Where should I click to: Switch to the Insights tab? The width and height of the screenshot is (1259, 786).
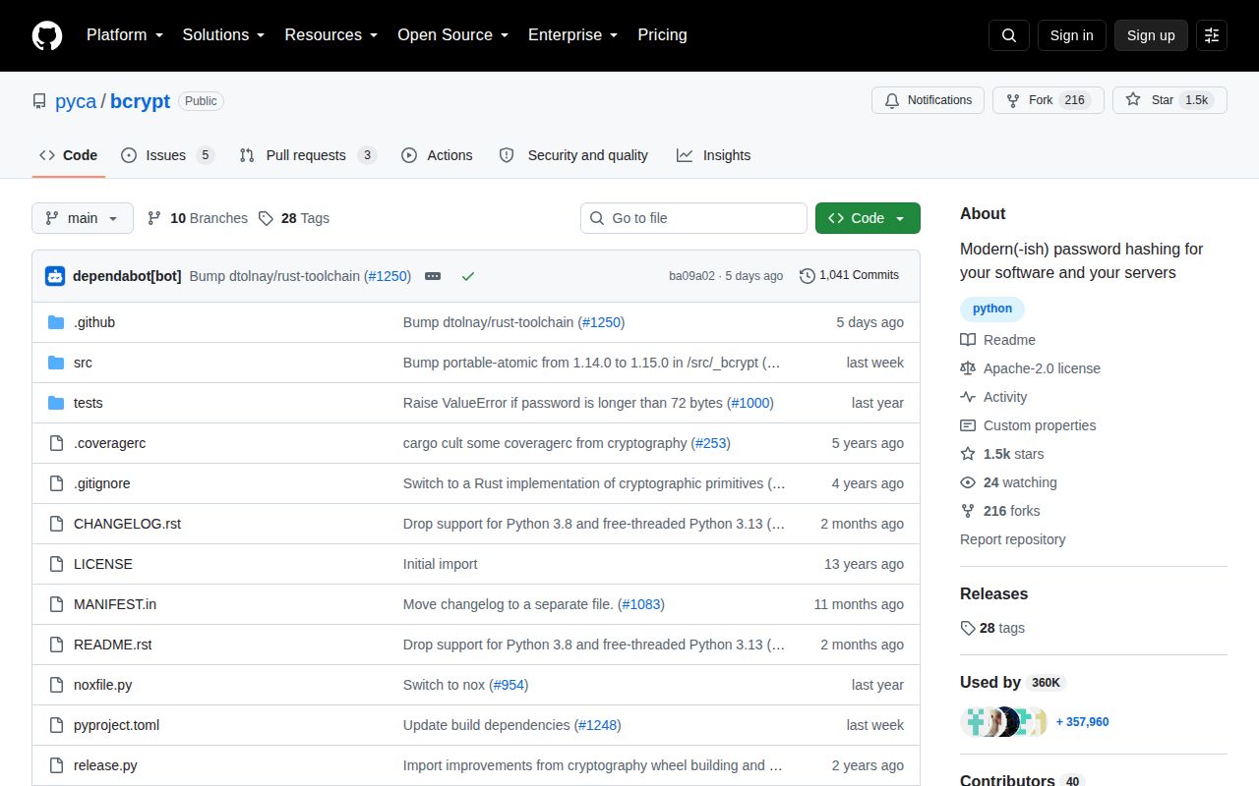[x=713, y=155]
